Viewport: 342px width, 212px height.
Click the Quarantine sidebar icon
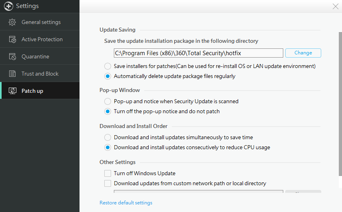point(12,57)
